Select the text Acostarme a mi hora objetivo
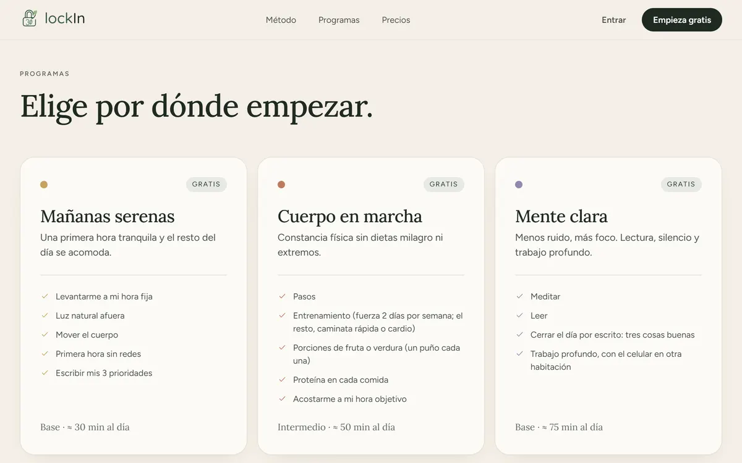 point(350,399)
